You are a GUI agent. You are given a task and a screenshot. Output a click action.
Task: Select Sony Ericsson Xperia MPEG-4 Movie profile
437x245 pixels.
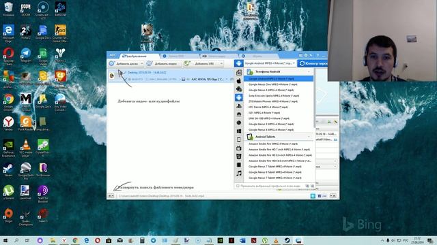tap(274, 96)
